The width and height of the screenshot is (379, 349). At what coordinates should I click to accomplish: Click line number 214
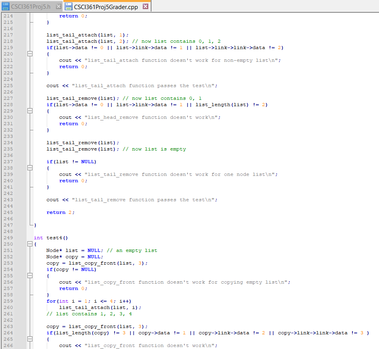point(8,15)
